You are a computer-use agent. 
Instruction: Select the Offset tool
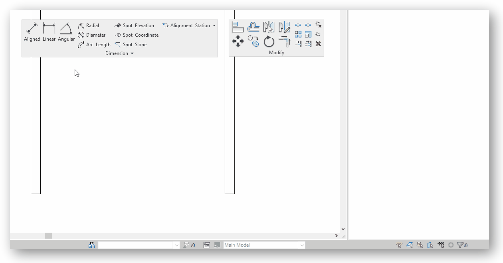point(254,27)
